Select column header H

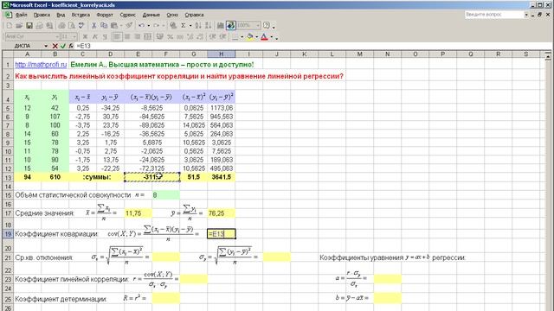tap(222, 54)
